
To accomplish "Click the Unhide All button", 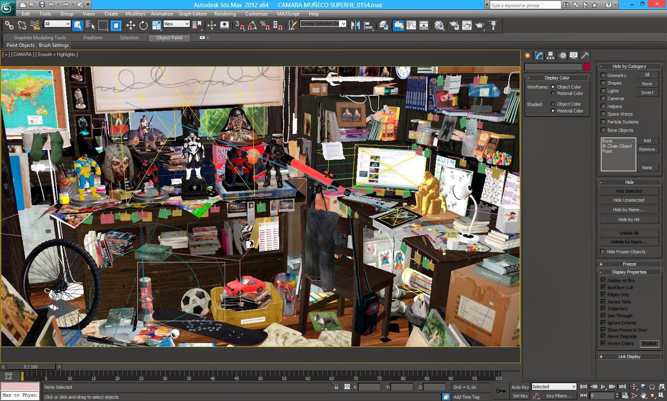I will click(x=629, y=233).
